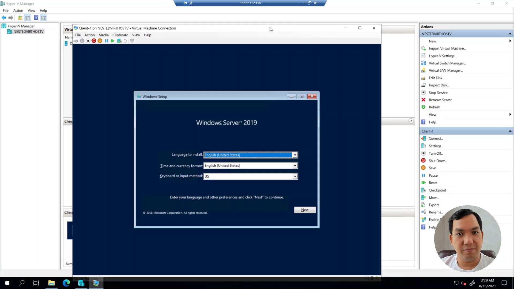Image resolution: width=514 pixels, height=289 pixels.
Task: Click Revert icon in VM toolbar
Action: pos(125,41)
